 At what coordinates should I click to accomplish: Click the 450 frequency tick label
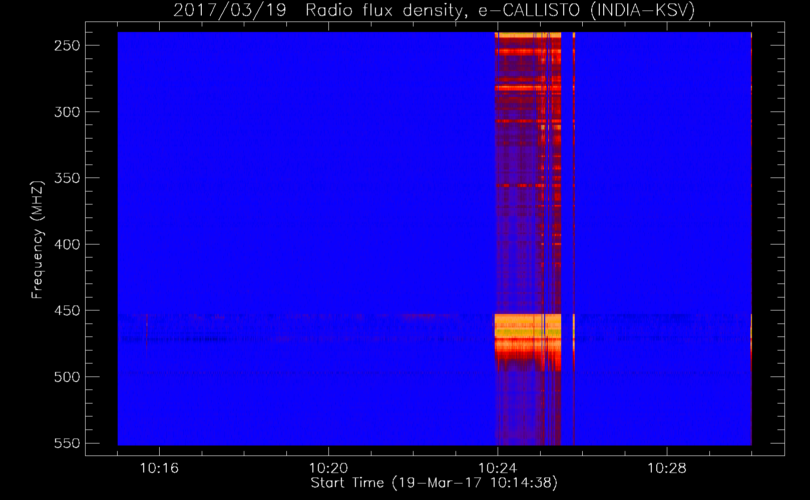pyautogui.click(x=67, y=311)
